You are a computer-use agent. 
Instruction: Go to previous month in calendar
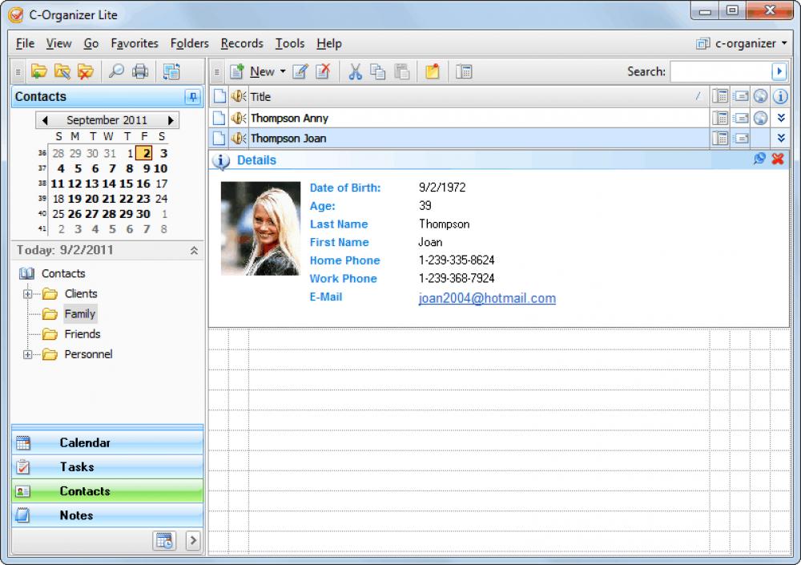click(45, 119)
